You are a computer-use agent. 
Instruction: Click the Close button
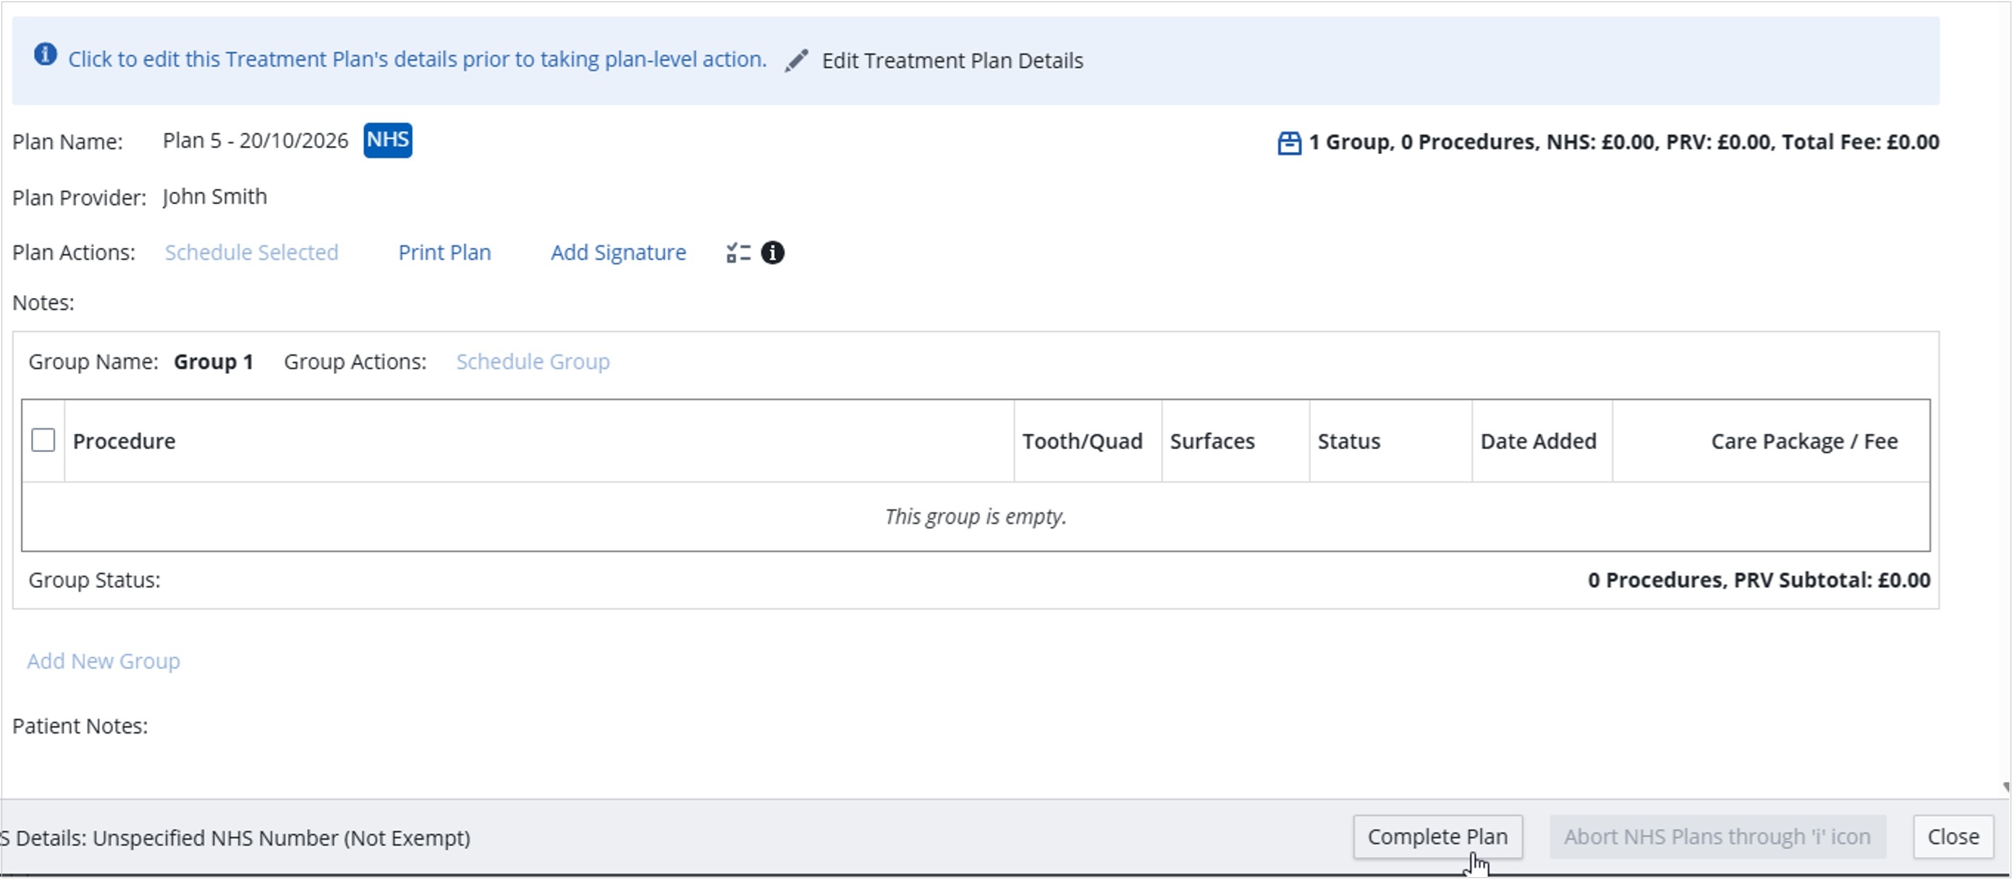tap(1953, 838)
